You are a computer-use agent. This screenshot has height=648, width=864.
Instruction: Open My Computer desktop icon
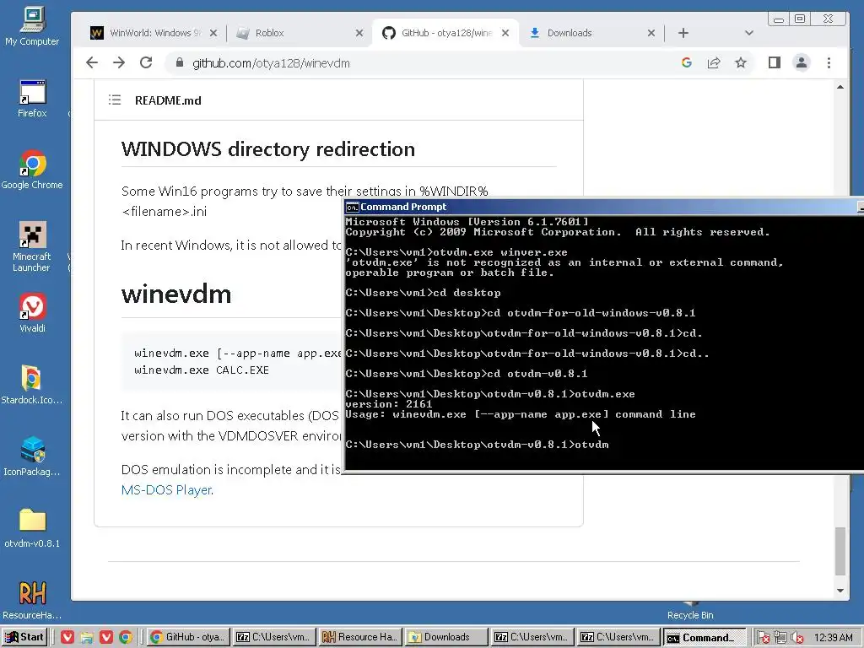tap(32, 26)
